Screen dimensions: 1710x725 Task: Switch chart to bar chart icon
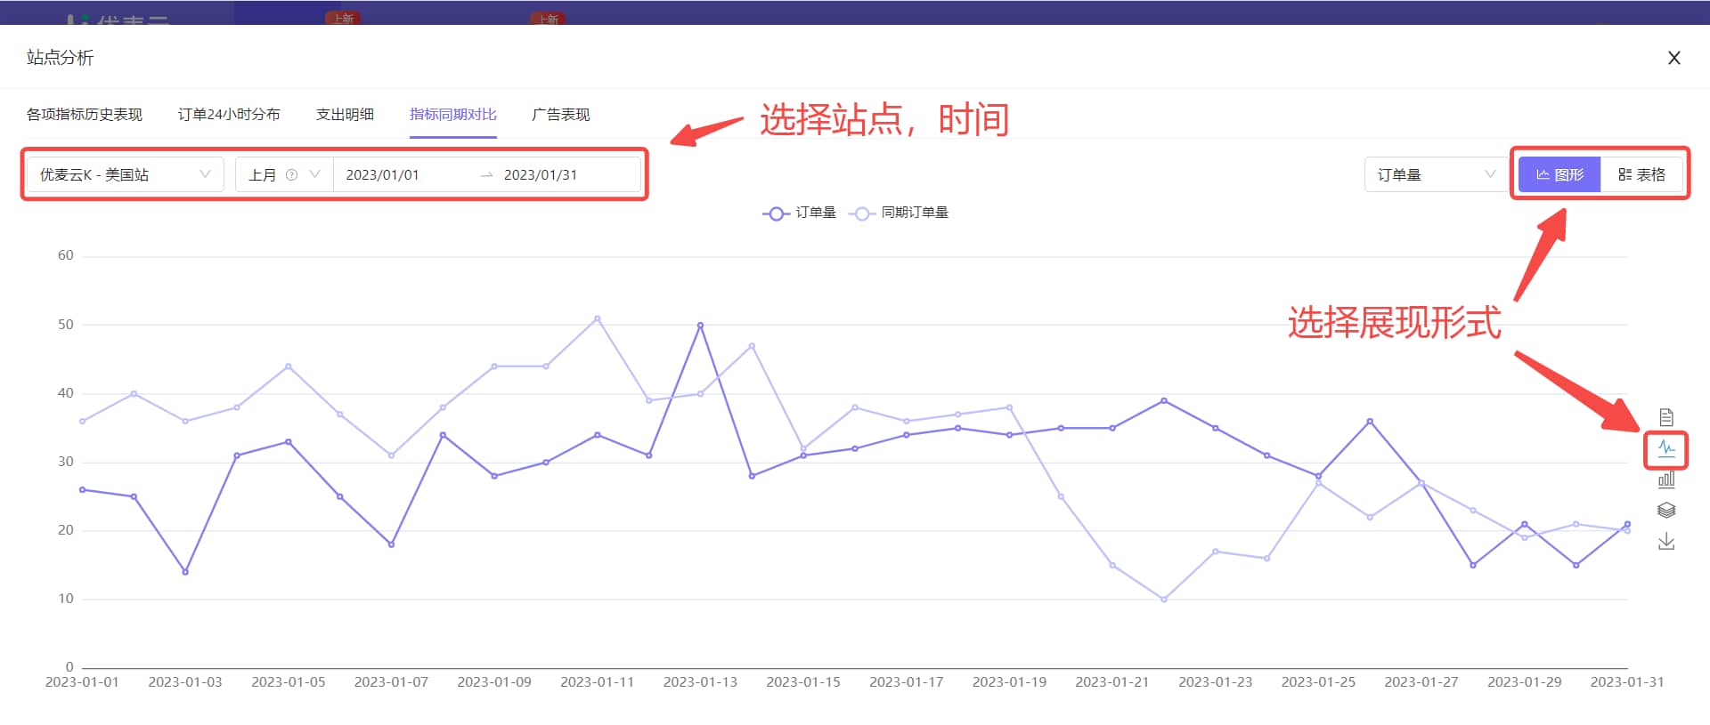1666,479
